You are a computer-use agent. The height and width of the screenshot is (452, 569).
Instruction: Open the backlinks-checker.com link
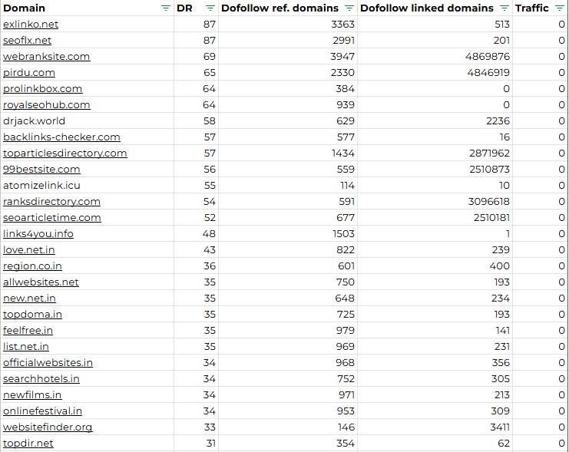pos(61,137)
